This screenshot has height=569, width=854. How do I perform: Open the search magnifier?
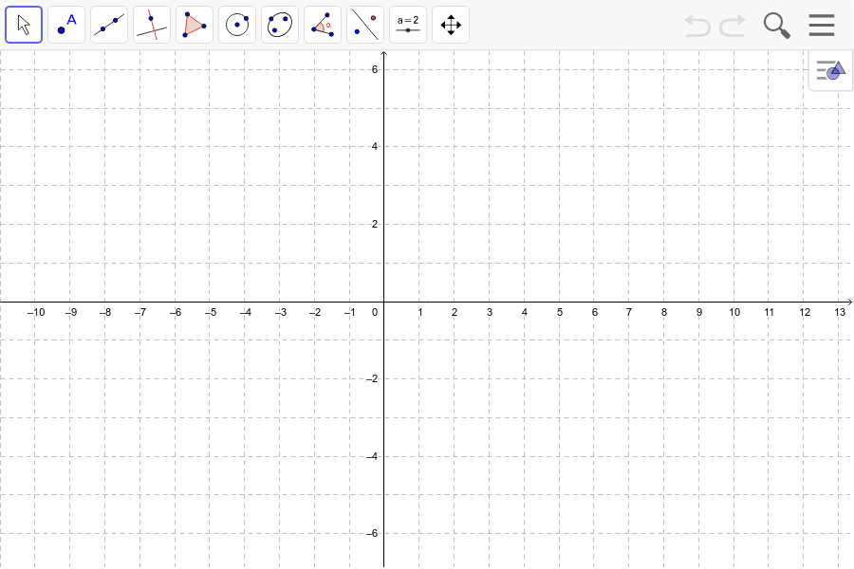776,26
